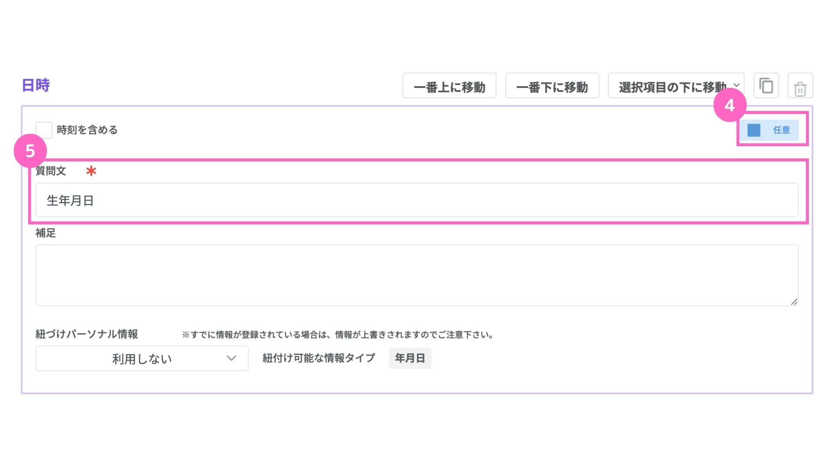Click the 紐づけパーソナル情報 label

[87, 334]
